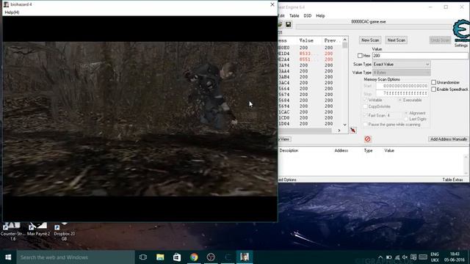Launch File Explorer from the taskbar
Viewport: 470px width, 264px height.
(160, 257)
